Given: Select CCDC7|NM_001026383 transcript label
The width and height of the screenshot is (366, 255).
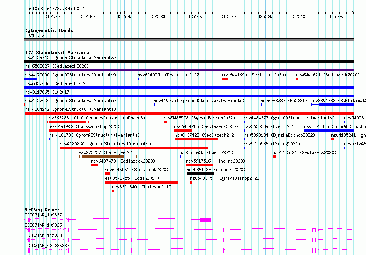Looking at the screenshot, I should (47, 246).
